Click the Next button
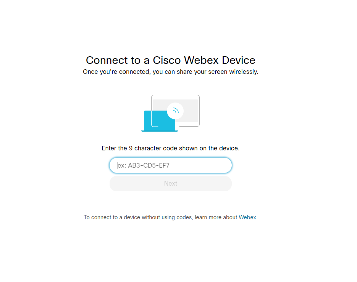Screen dimensions: 357x282 coord(171,183)
